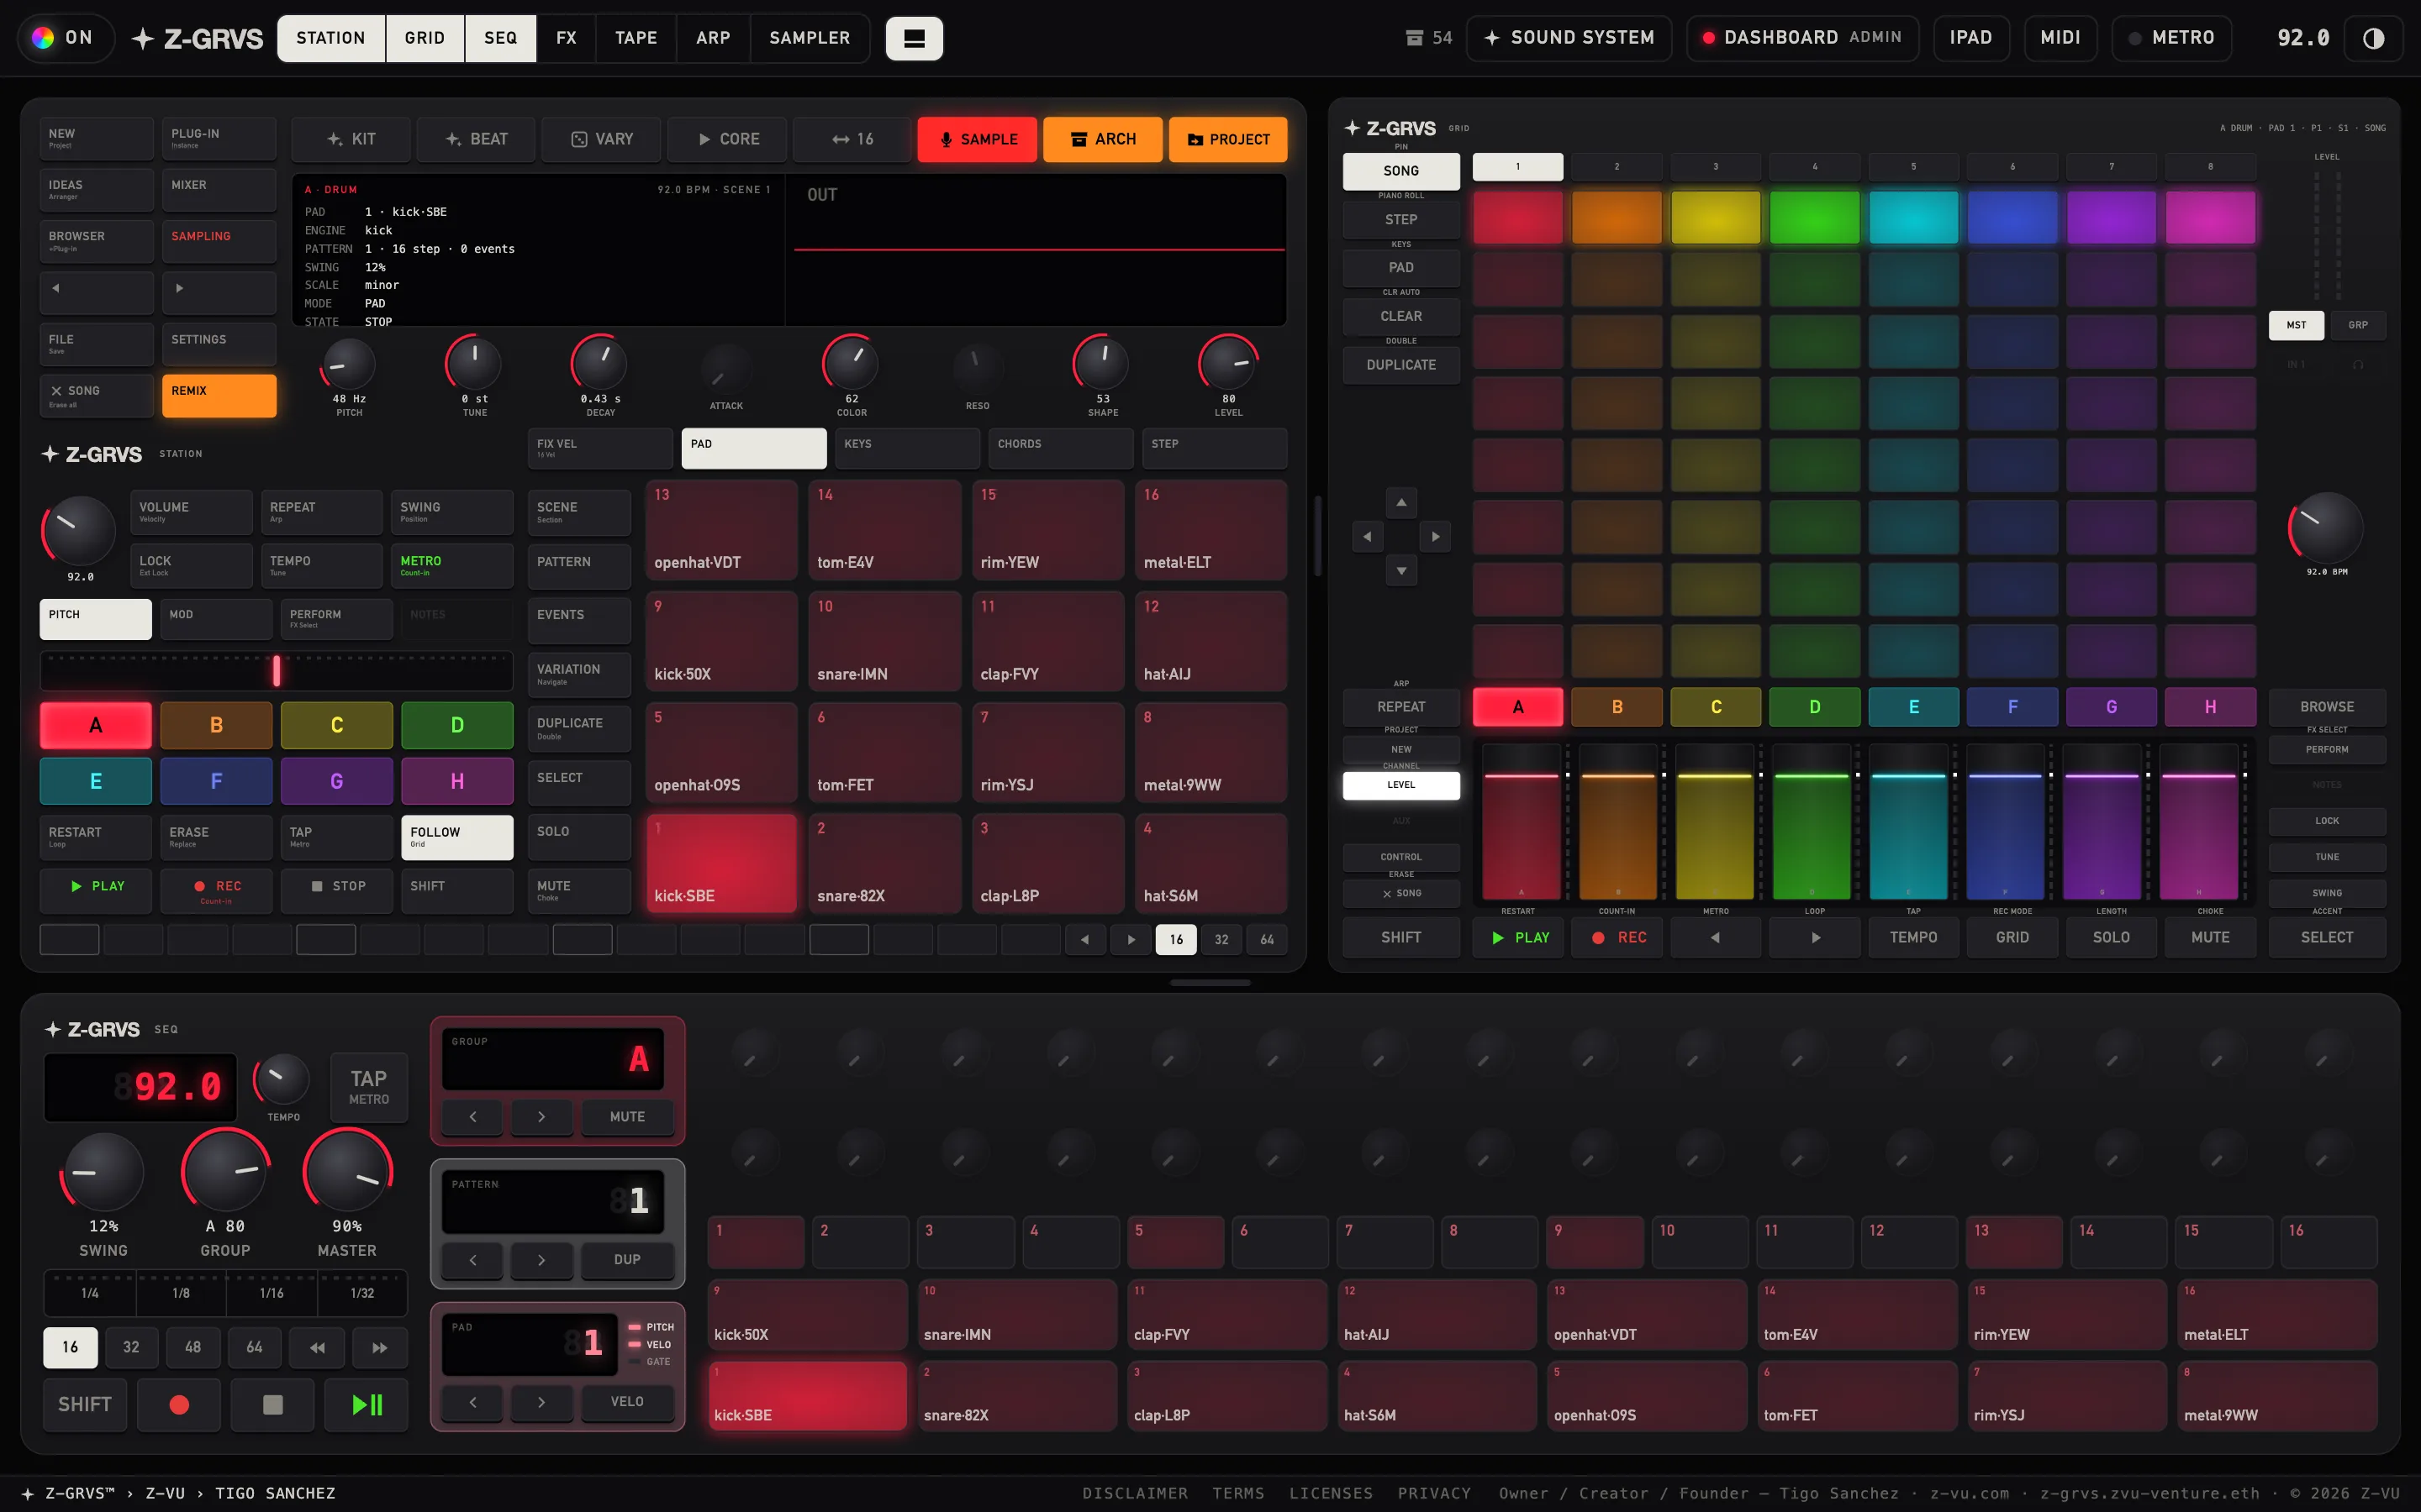Screen dimensions: 2421x1512
Task: Click REC in the Station transport
Action: coord(216,890)
